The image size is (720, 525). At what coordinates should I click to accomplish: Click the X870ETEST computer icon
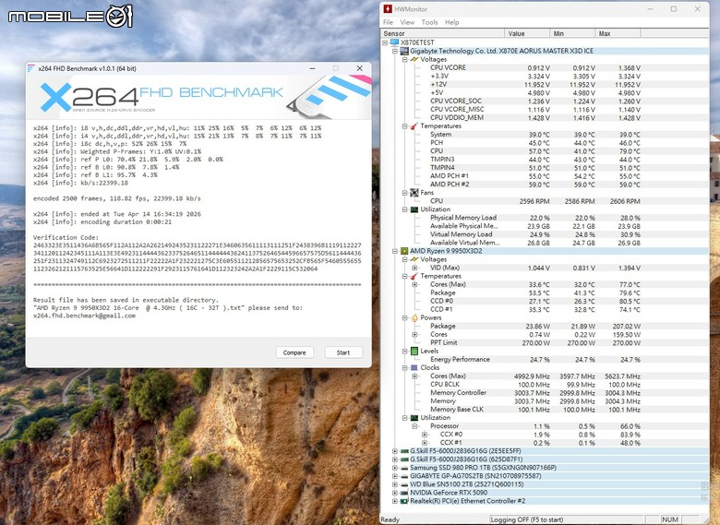coord(394,42)
